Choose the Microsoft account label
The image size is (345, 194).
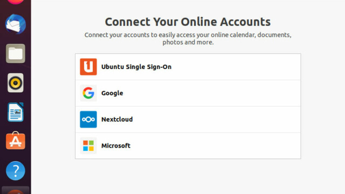[116, 145]
